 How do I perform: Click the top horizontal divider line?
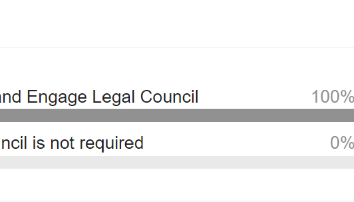click(x=177, y=47)
